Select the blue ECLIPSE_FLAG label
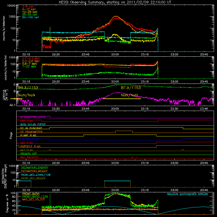The width and height of the screenshot is (217, 217). coord(30,139)
